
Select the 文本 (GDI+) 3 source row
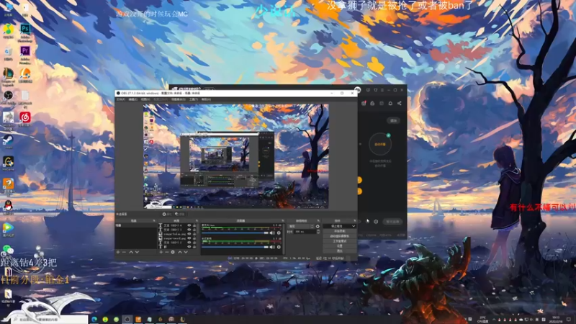[x=176, y=230]
